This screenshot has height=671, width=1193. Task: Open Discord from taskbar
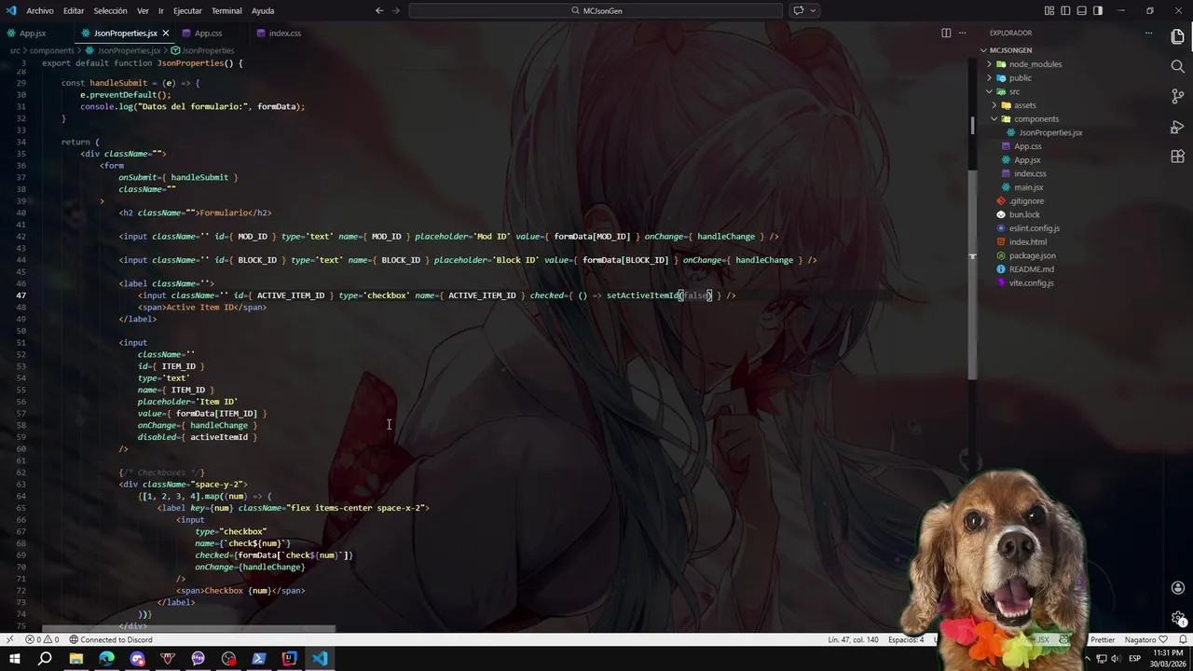[x=137, y=659]
